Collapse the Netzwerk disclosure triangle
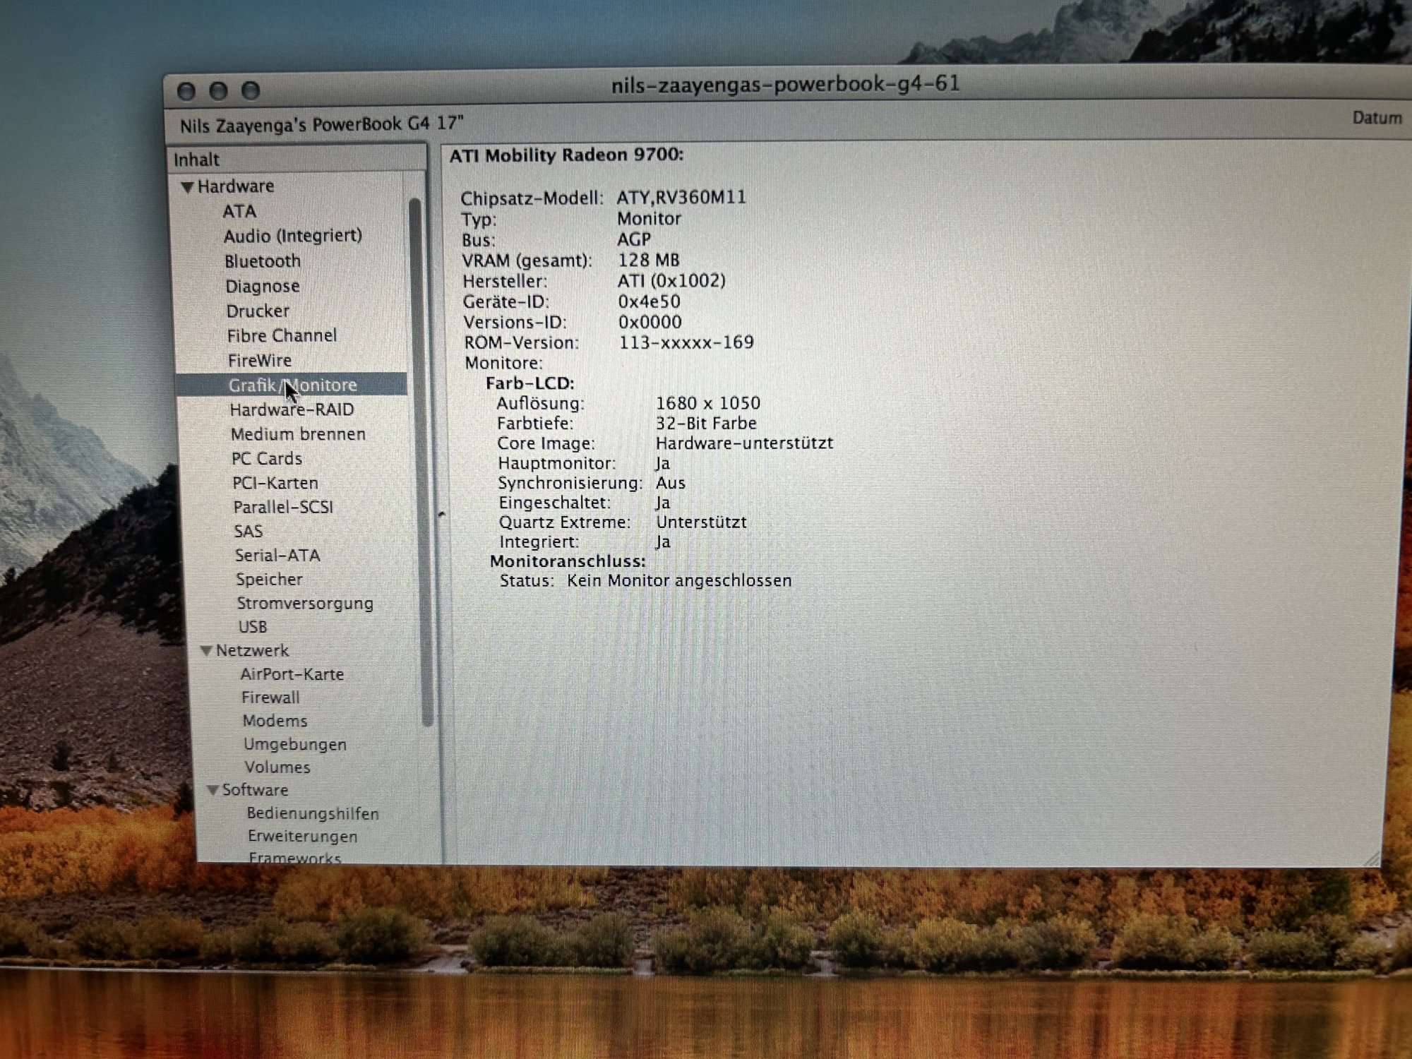 click(x=206, y=651)
